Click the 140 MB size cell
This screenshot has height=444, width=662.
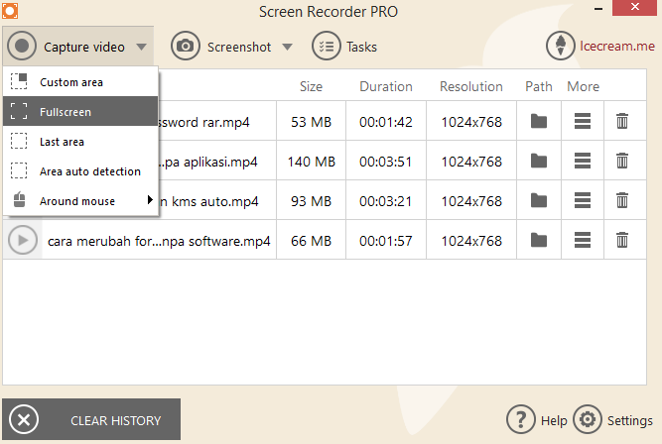click(x=312, y=162)
